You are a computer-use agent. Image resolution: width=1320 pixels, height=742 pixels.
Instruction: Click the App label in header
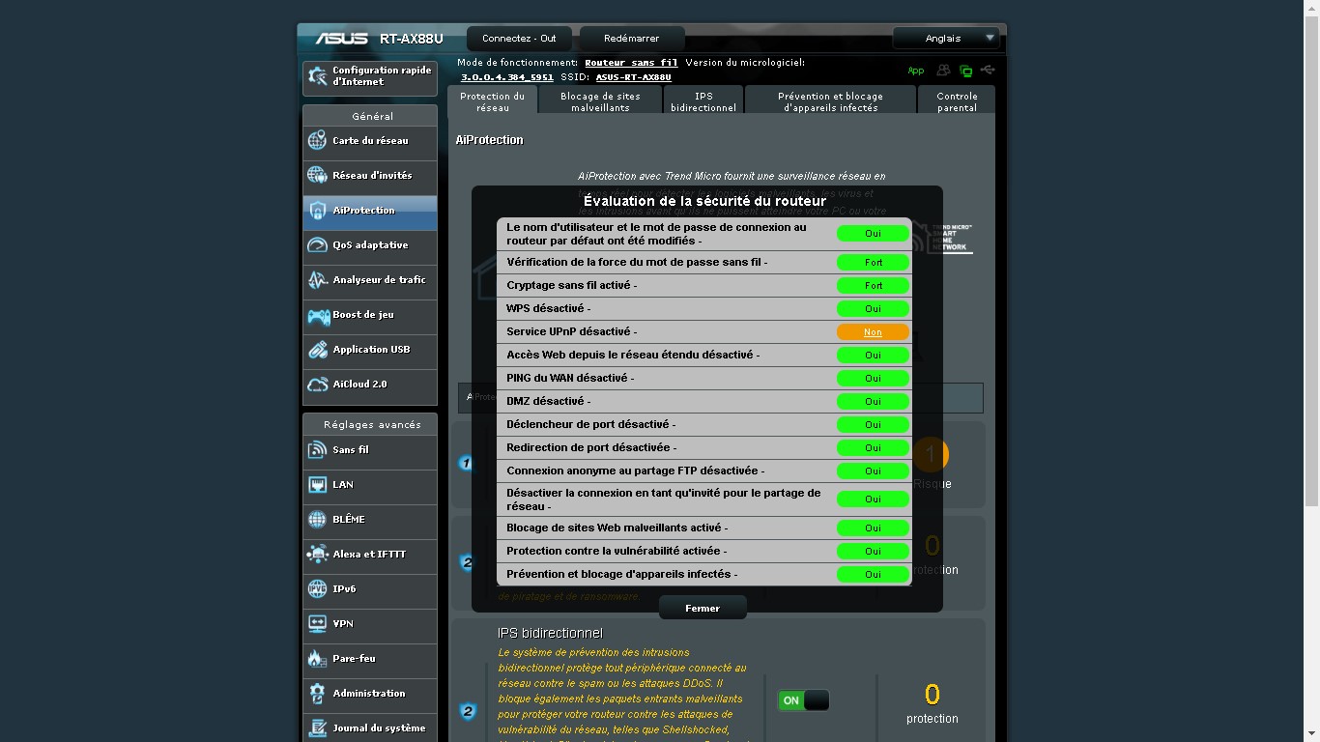[915, 71]
